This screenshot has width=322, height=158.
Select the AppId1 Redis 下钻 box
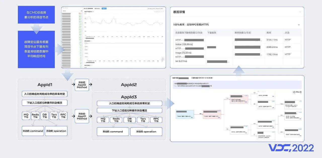(x=35, y=116)
